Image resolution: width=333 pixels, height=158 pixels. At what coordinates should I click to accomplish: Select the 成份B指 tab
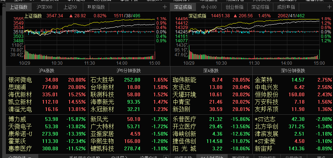(x=286, y=7)
